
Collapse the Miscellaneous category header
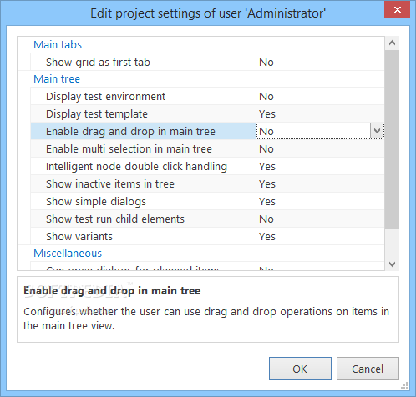pyautogui.click(x=68, y=254)
